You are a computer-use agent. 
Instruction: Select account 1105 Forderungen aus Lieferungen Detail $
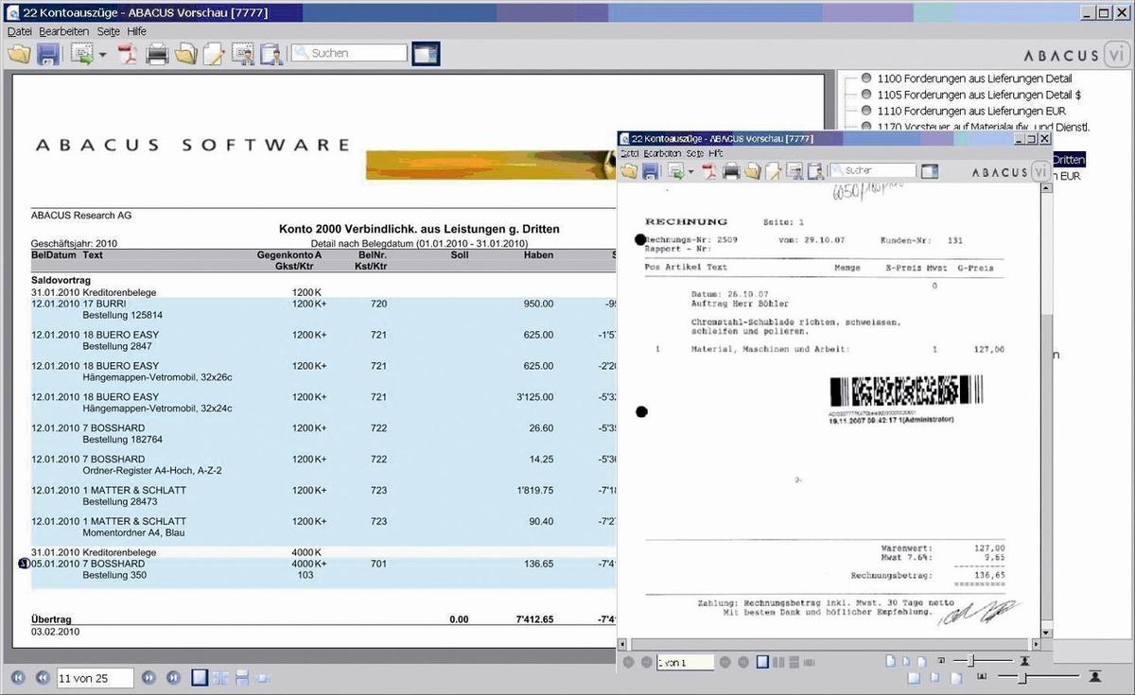pos(979,95)
